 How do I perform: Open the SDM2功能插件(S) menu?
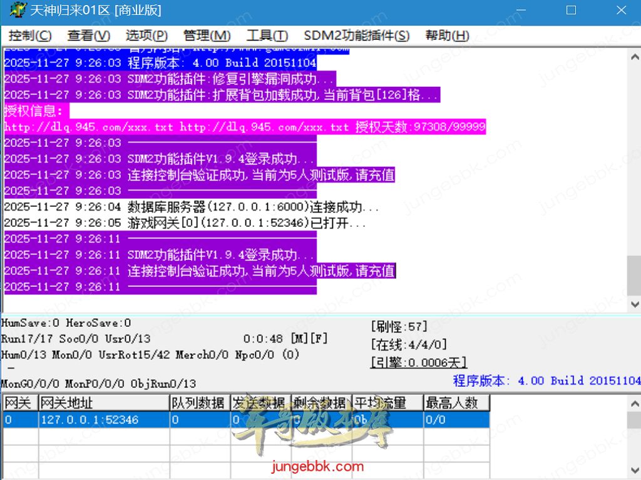point(356,36)
